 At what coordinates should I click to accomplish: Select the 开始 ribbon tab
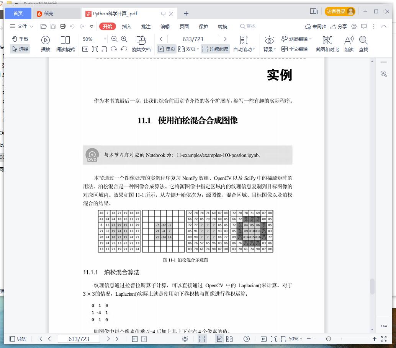[108, 26]
